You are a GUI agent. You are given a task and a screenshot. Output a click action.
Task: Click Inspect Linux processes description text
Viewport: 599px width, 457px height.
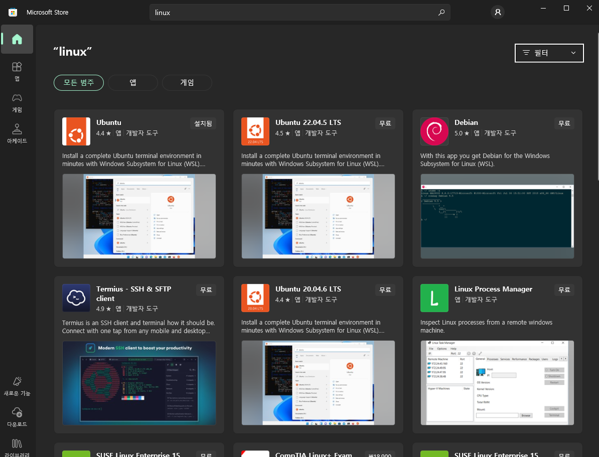coord(486,326)
